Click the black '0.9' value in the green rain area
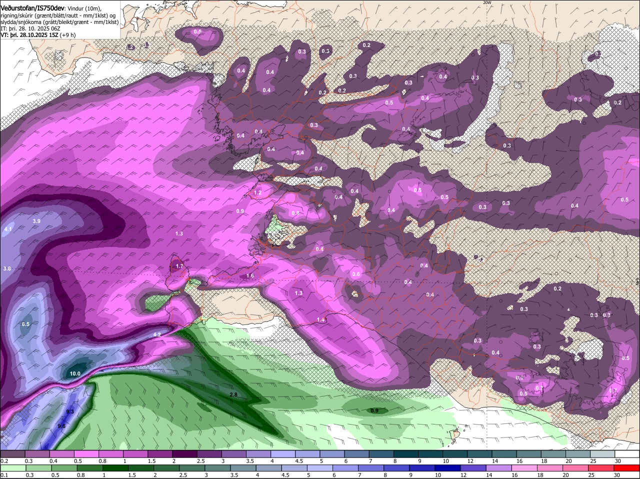This screenshot has width=640, height=479. click(x=374, y=410)
